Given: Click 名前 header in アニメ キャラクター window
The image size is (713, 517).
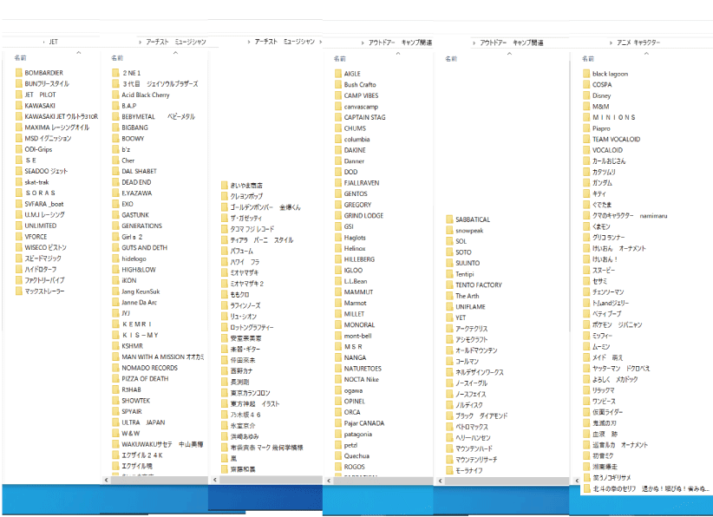Looking at the screenshot, I should pyautogui.click(x=588, y=59).
